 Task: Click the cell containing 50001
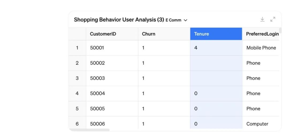112,48
